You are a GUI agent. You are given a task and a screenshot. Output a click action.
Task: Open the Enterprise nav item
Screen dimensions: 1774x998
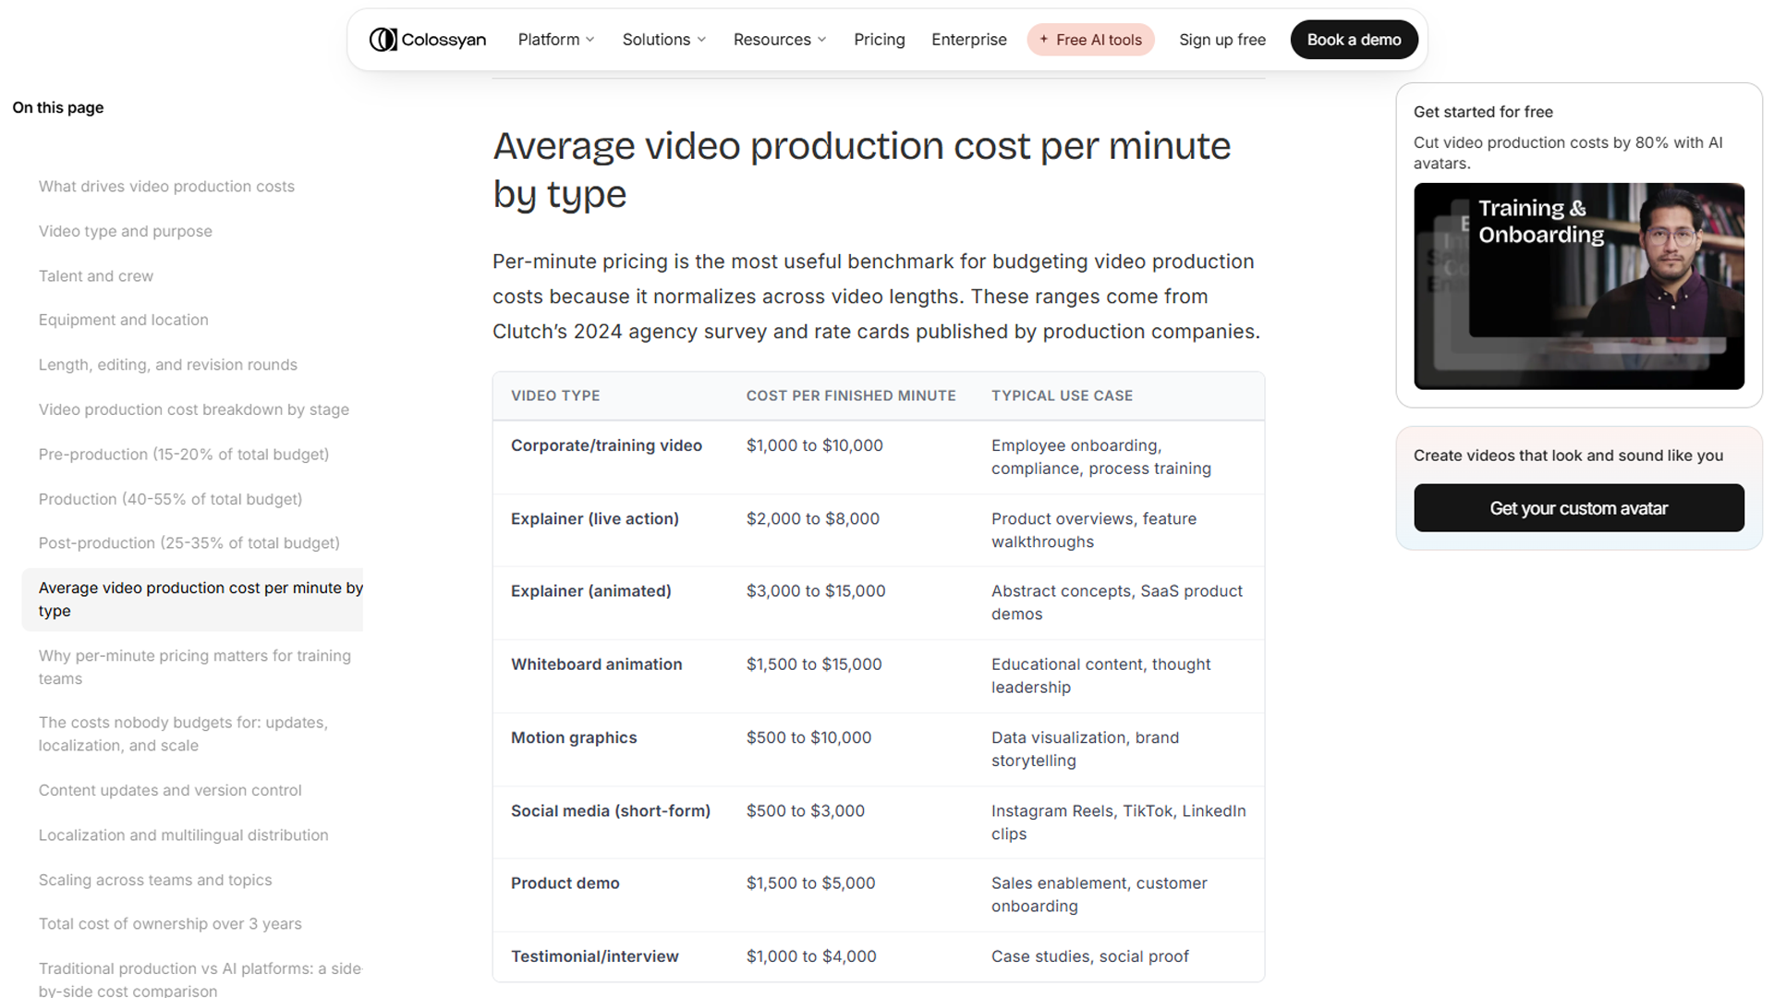pos(968,40)
